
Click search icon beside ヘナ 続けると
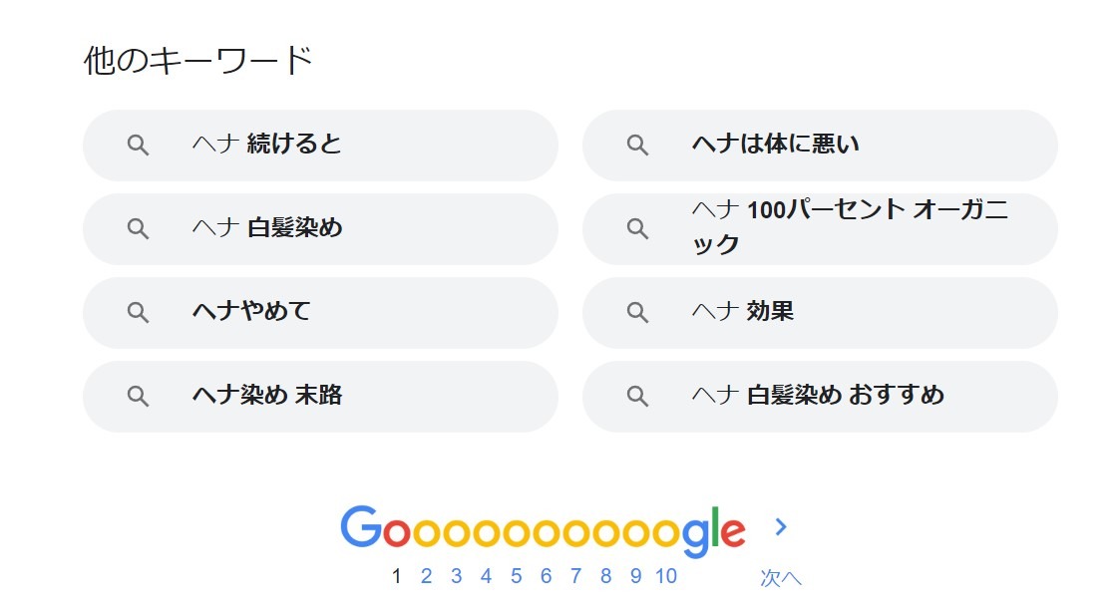point(139,146)
